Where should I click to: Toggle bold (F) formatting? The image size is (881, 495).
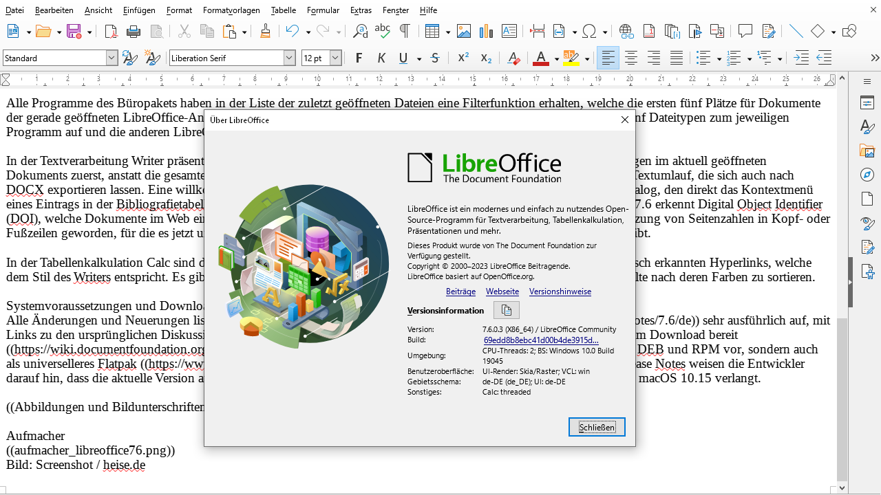359,58
